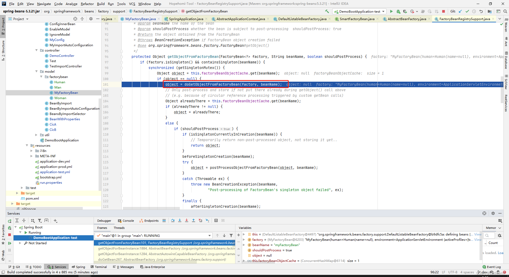Open Terminal tool window button
509x277 pixels.
click(99, 267)
